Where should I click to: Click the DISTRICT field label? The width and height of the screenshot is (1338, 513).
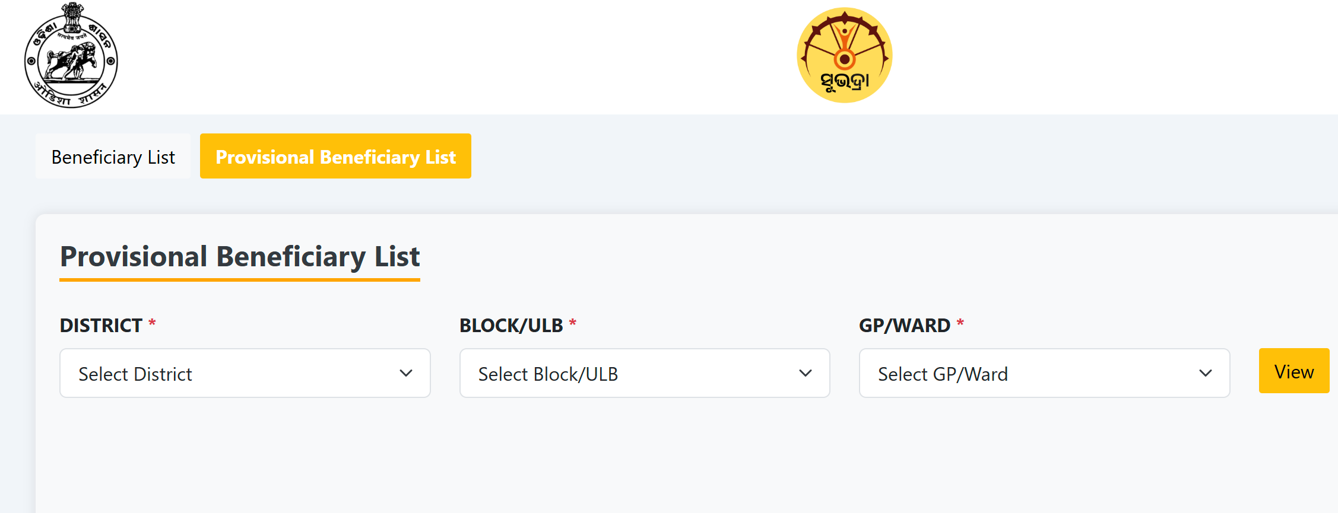click(101, 326)
